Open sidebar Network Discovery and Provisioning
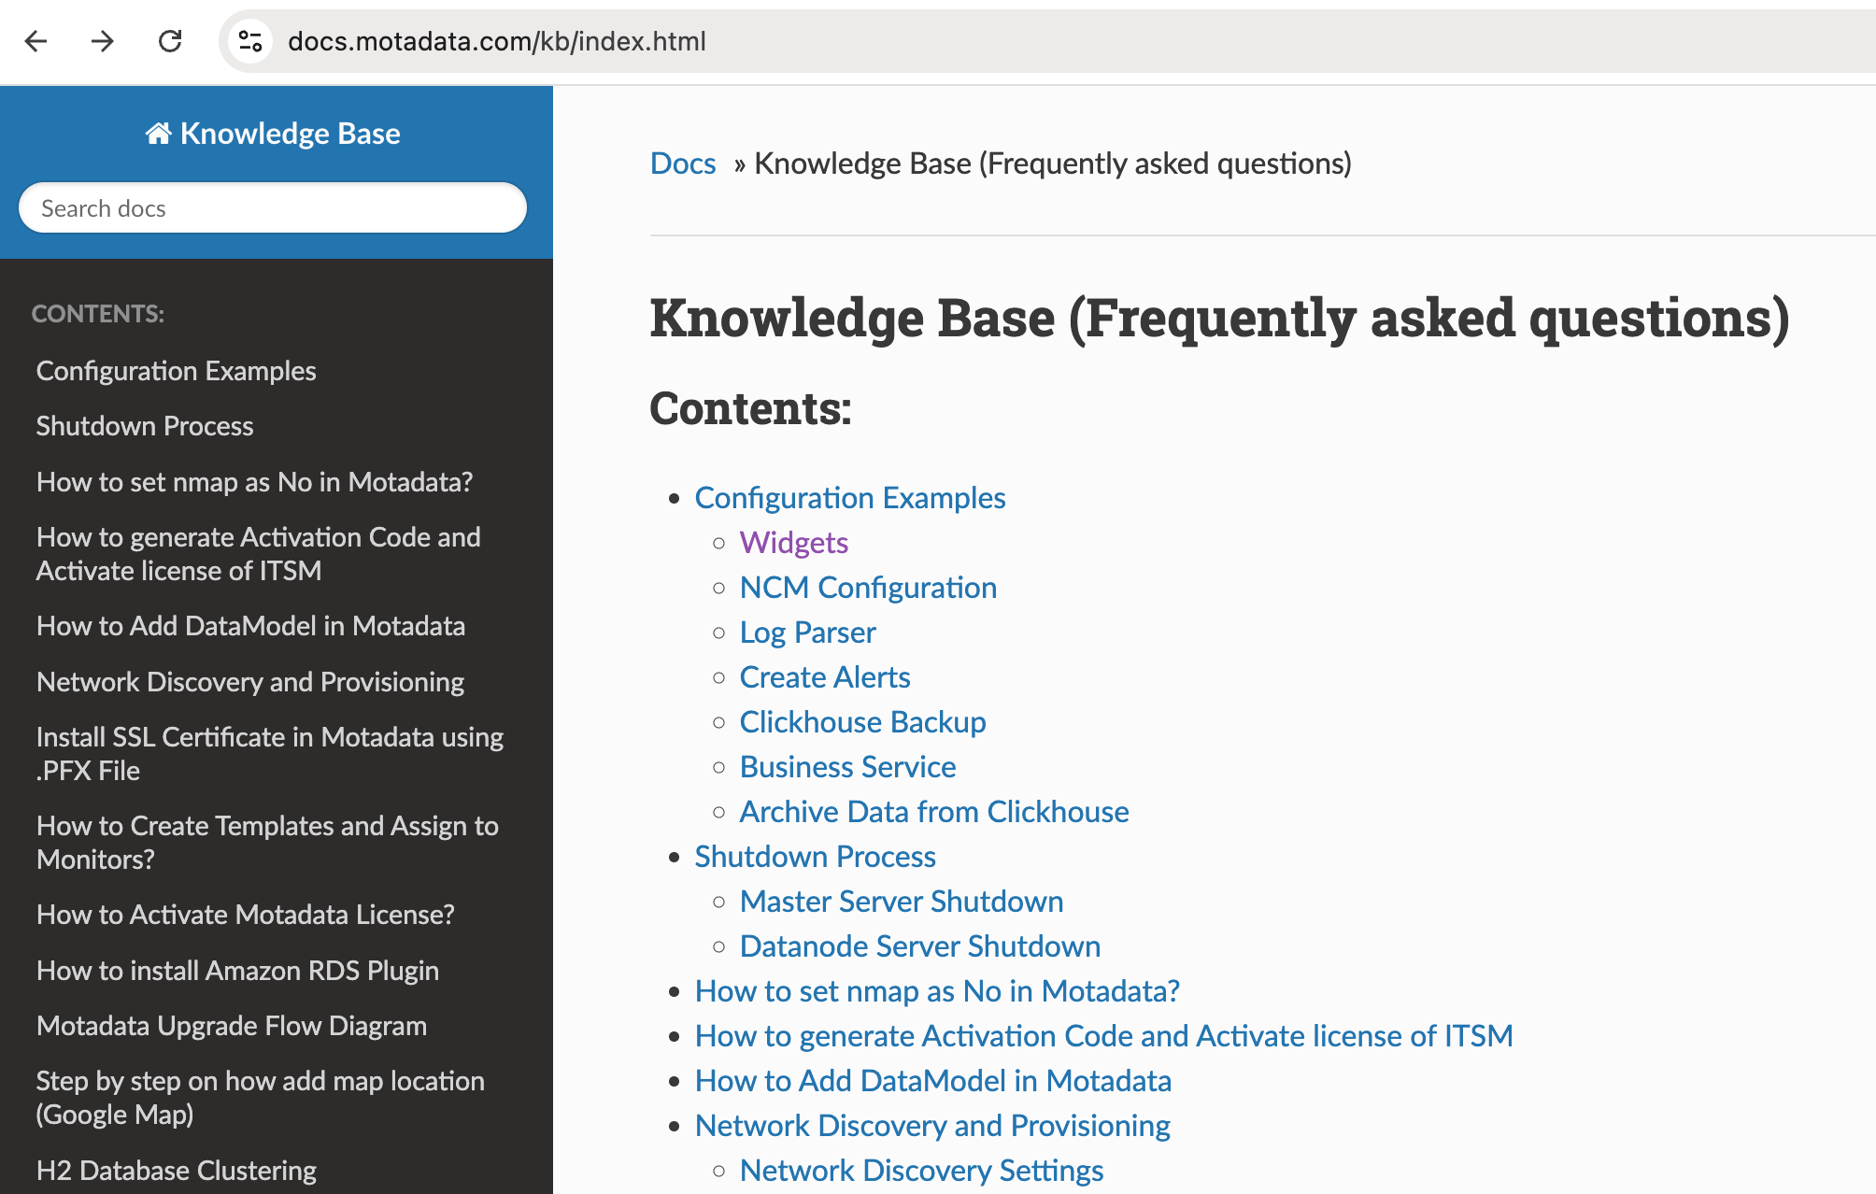 point(250,682)
